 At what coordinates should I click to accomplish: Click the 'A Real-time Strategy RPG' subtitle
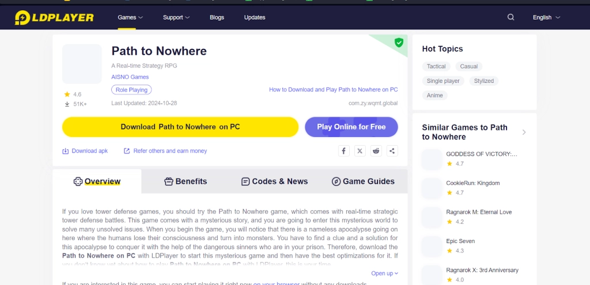(144, 66)
